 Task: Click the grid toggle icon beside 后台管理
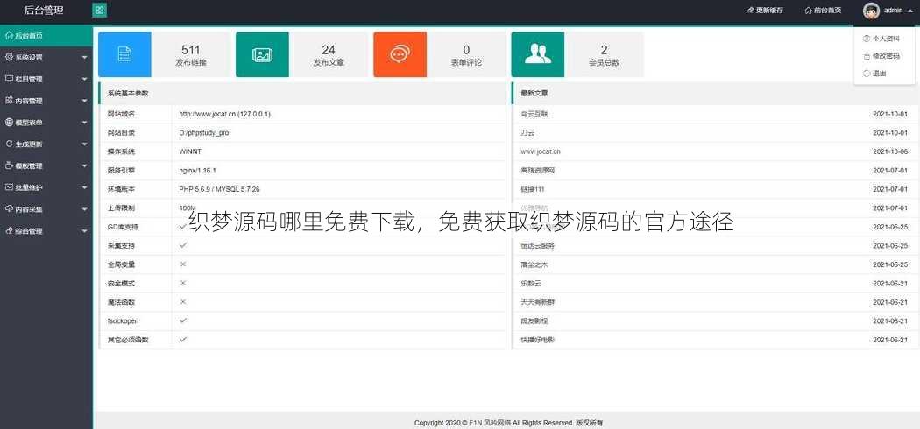(x=99, y=10)
